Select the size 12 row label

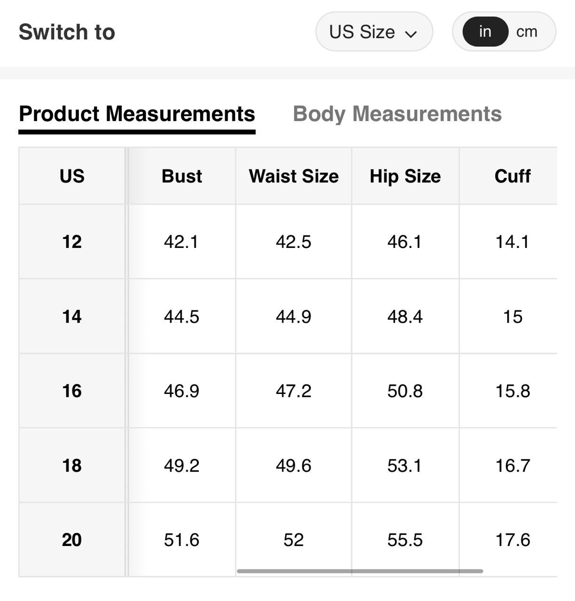tap(72, 242)
